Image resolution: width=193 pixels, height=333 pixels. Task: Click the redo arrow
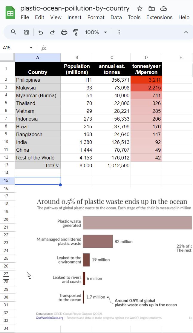[52, 32]
